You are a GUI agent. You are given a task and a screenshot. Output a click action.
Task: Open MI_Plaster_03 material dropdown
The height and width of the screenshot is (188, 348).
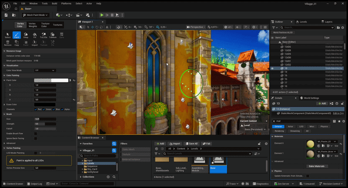click(327, 142)
